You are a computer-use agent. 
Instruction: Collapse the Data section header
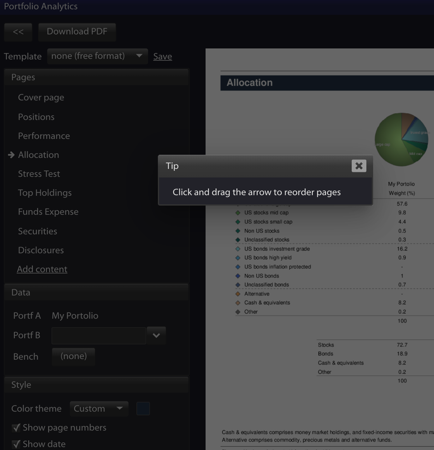[x=96, y=292]
